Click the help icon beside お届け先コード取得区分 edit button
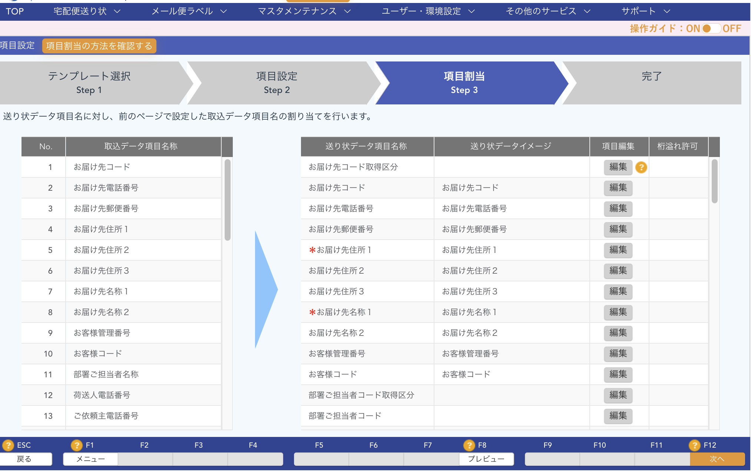Image resolution: width=751 pixels, height=471 pixels. [641, 167]
